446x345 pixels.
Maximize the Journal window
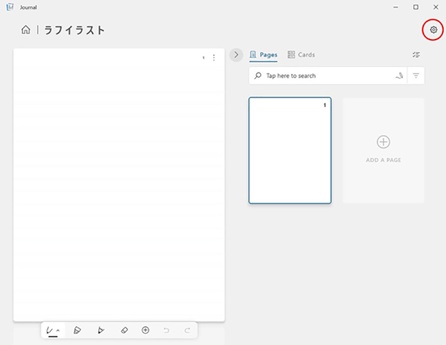pyautogui.click(x=416, y=7)
